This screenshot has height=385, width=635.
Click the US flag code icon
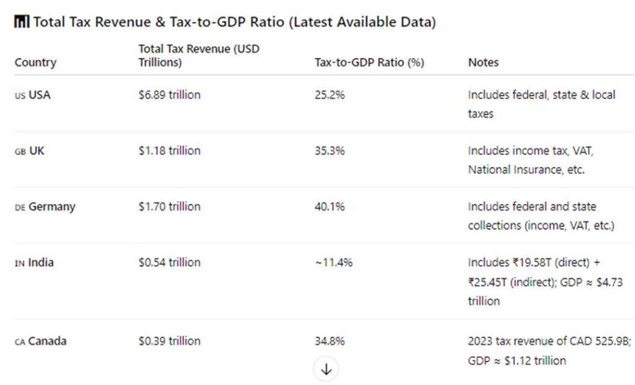coord(20,96)
